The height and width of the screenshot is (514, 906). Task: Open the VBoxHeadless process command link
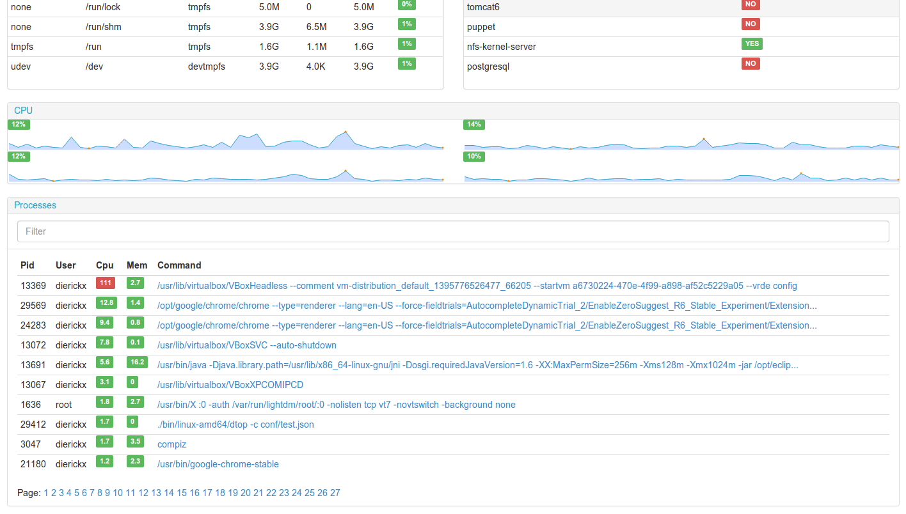pyautogui.click(x=477, y=286)
